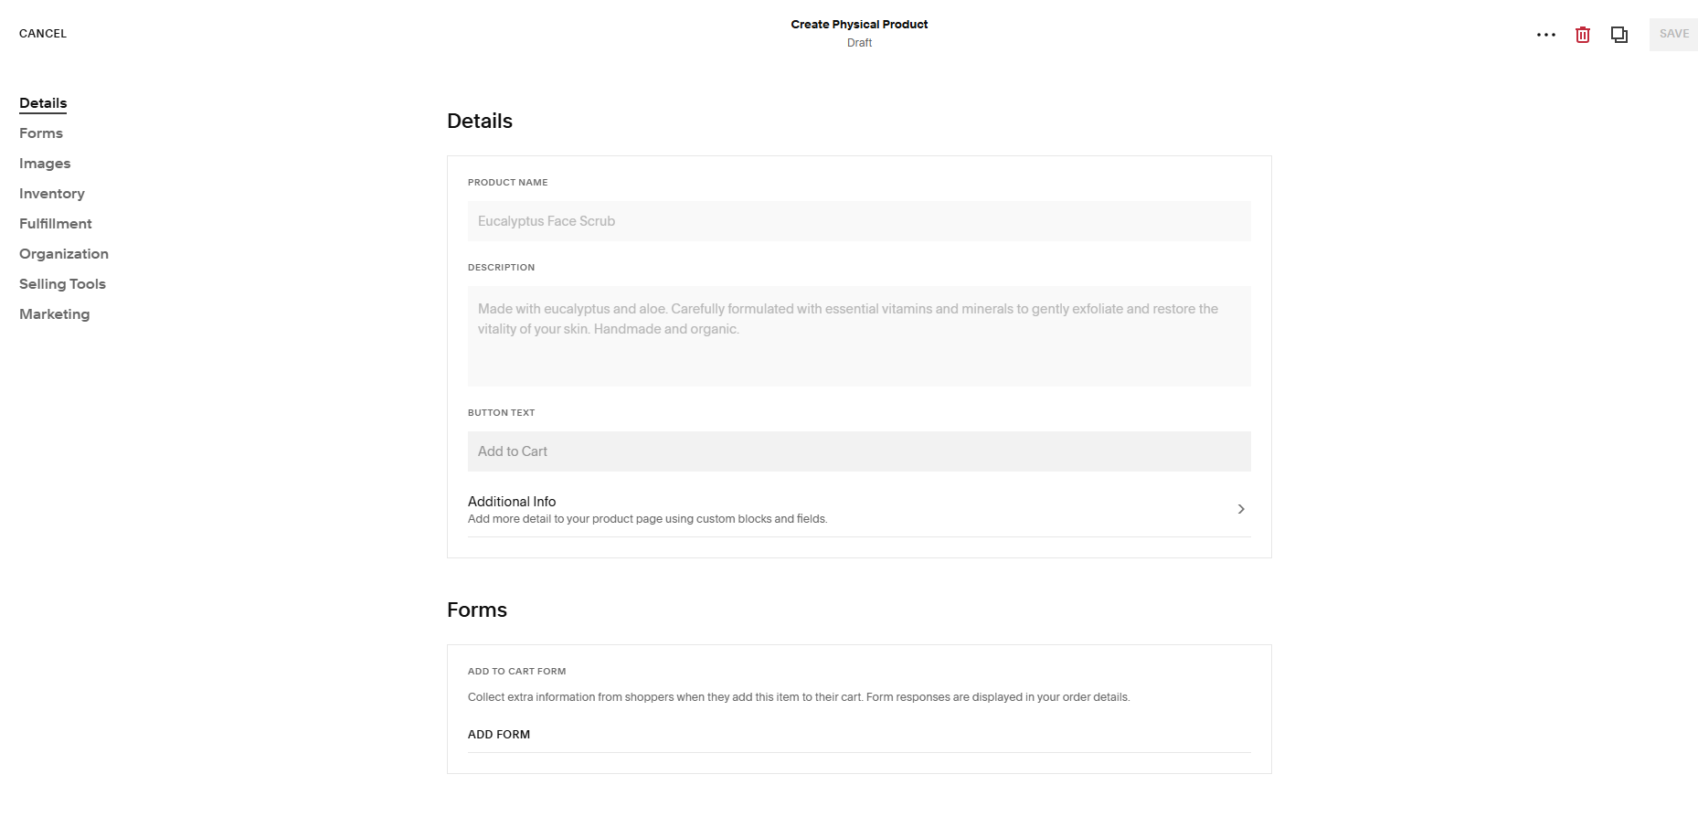This screenshot has width=1698, height=817.
Task: Click the Draft status label under title
Action: [x=859, y=43]
